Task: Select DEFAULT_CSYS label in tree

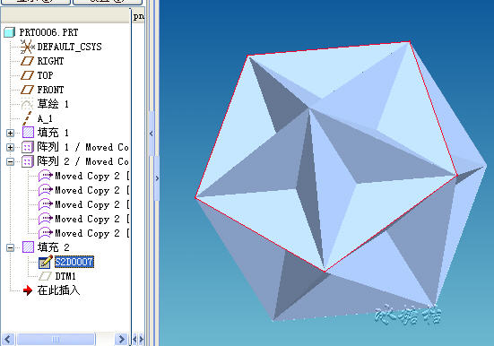Action: [x=69, y=47]
